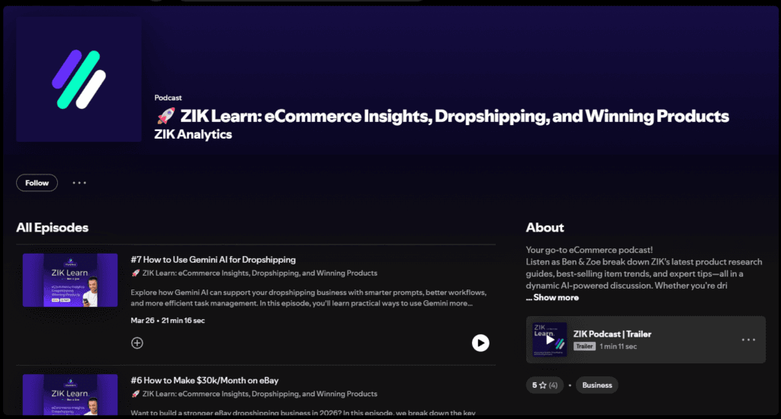The height and width of the screenshot is (419, 781).
Task: Play episode #7 Gemini AI for Dropshipping
Action: tap(480, 343)
